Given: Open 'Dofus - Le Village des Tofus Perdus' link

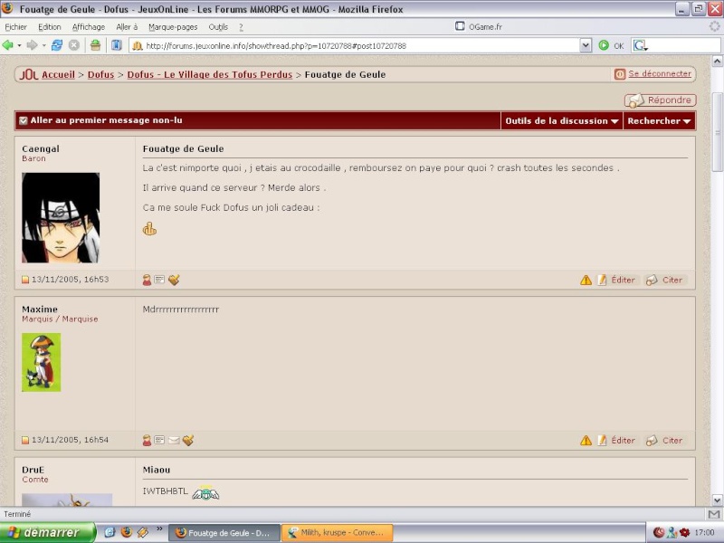Looking at the screenshot, I should pyautogui.click(x=210, y=74).
